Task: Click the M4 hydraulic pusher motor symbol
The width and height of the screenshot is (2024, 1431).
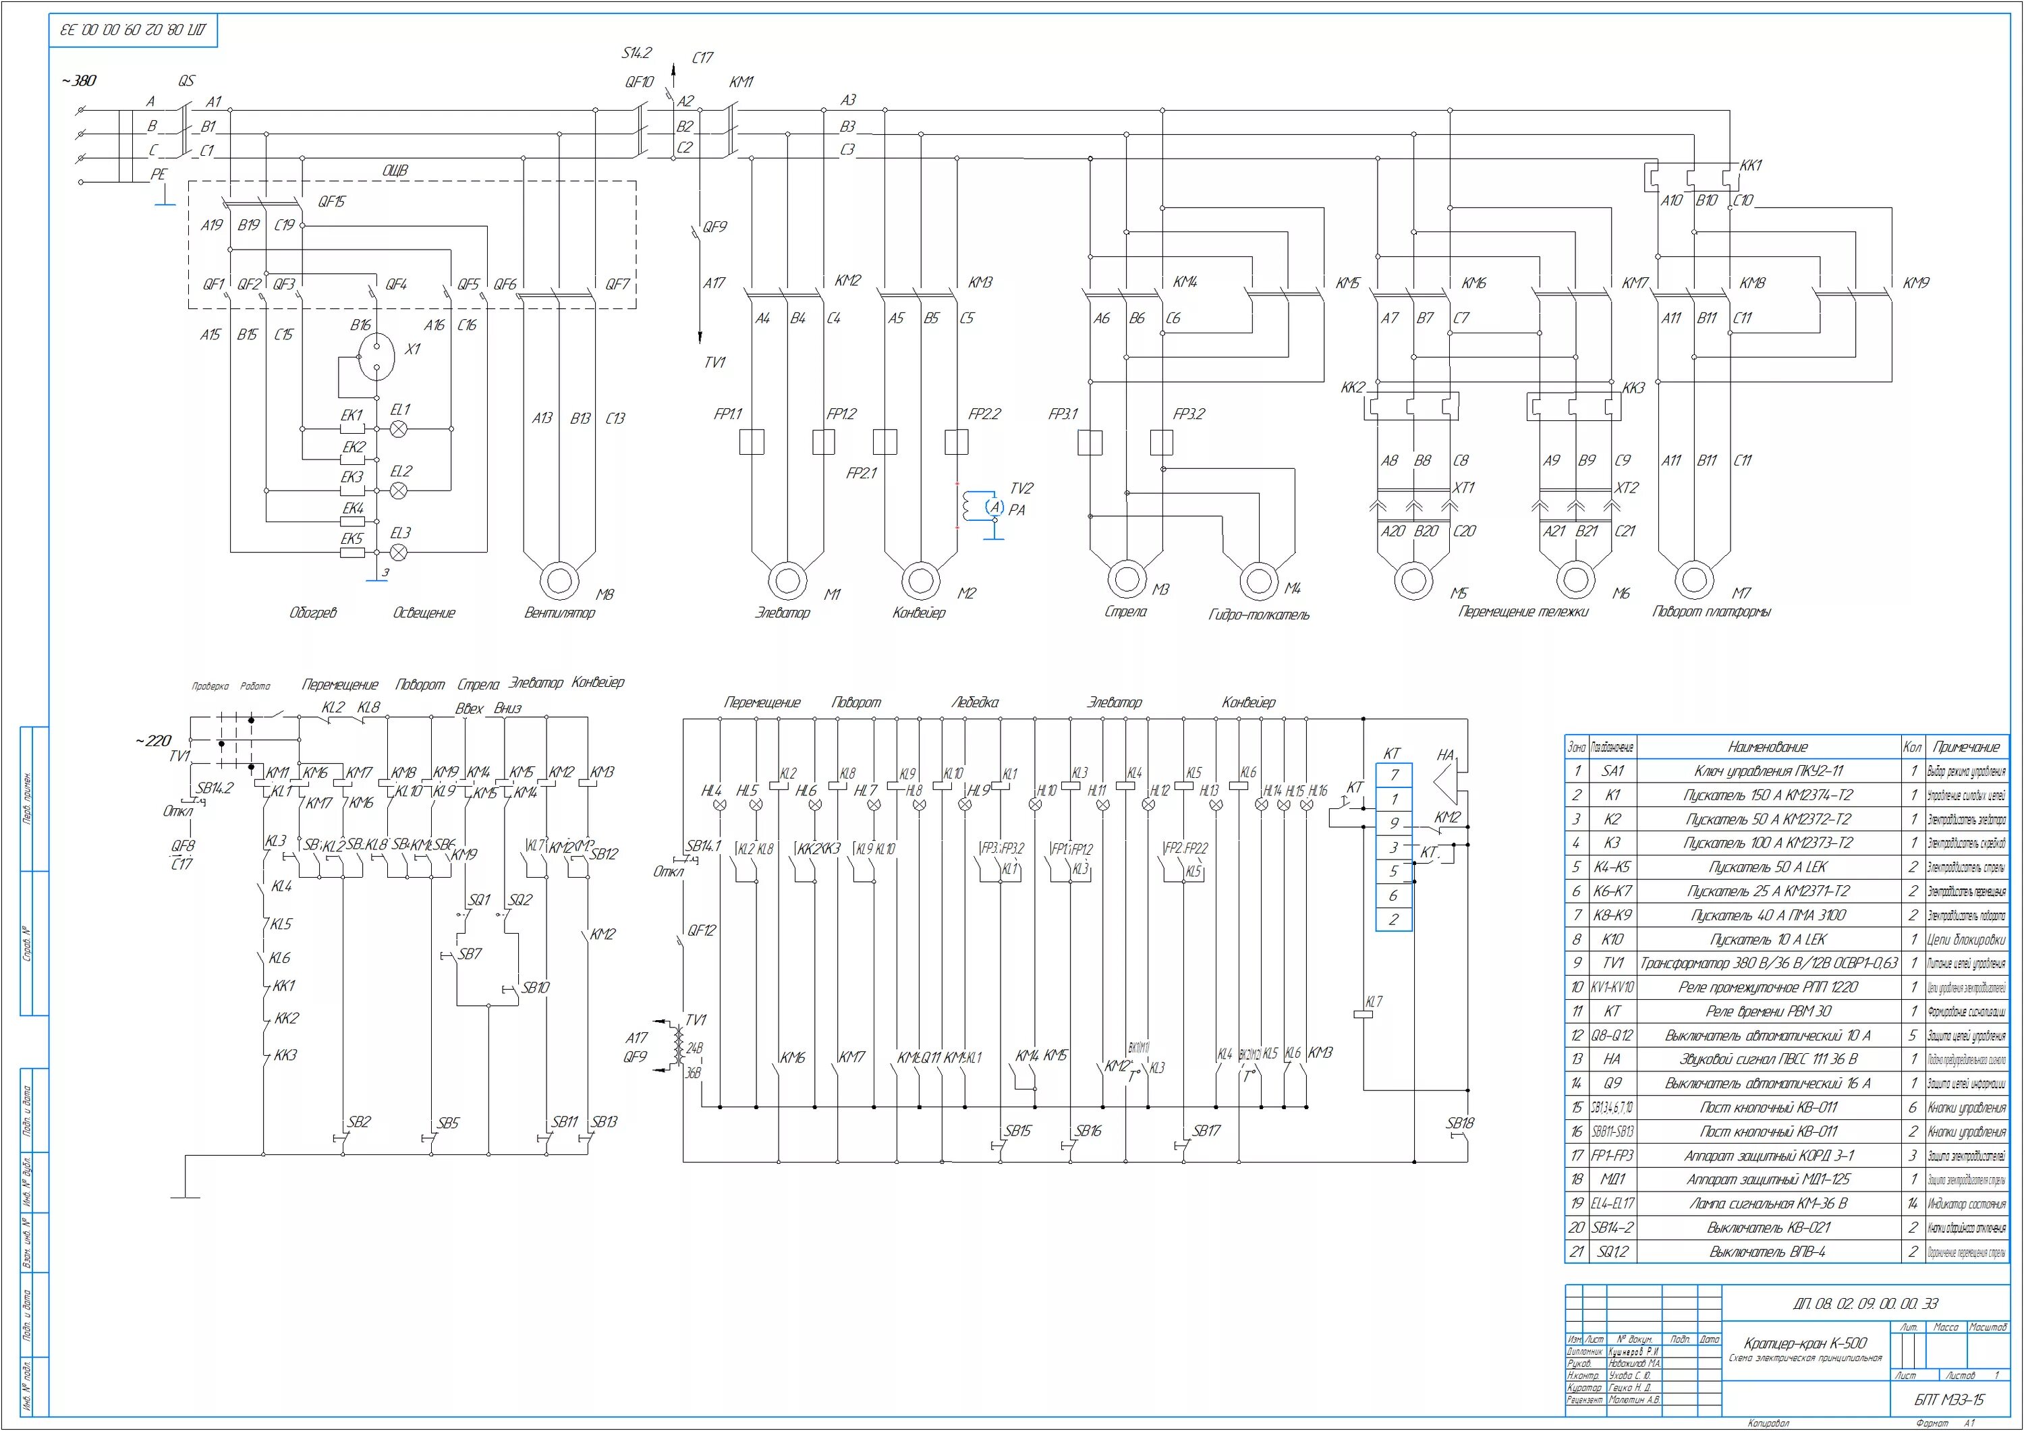Action: [x=1259, y=581]
